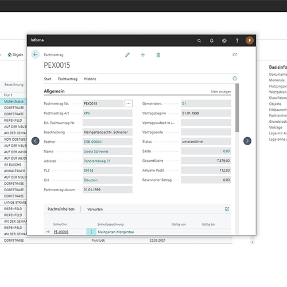Screen dimensions: 287x287
Task: Open the user avatar 'F' menu
Action: 250,40
